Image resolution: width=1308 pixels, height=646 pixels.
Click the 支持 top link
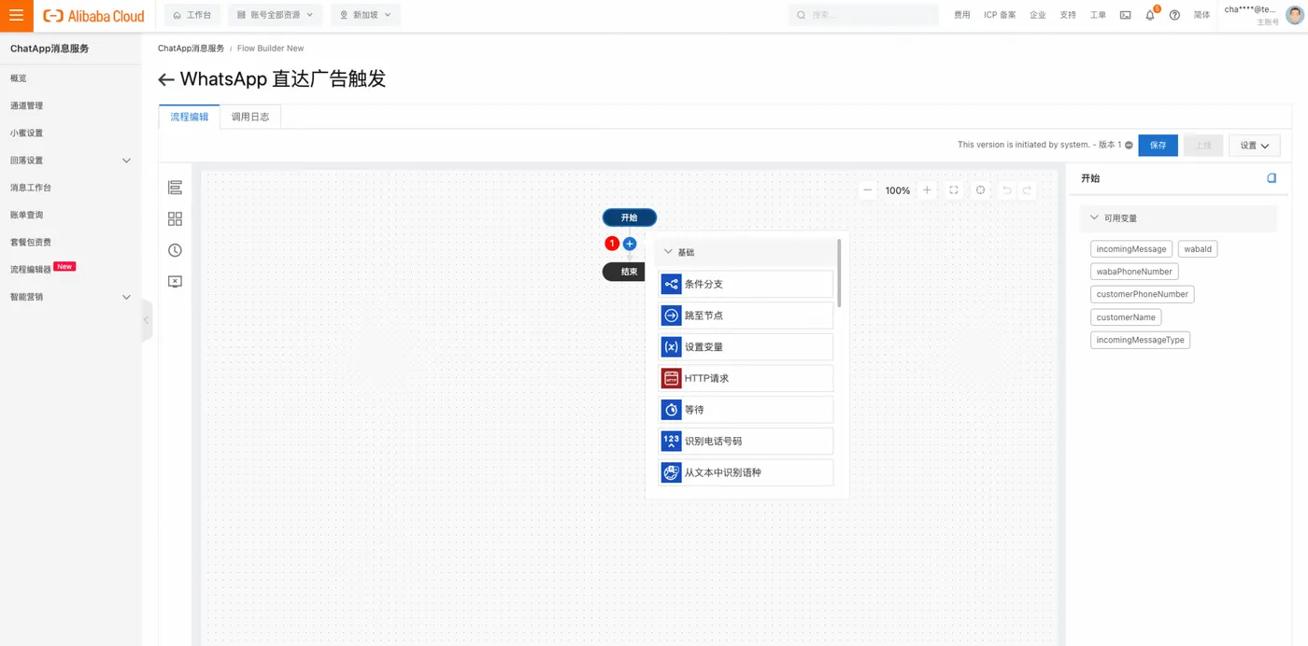click(1068, 15)
